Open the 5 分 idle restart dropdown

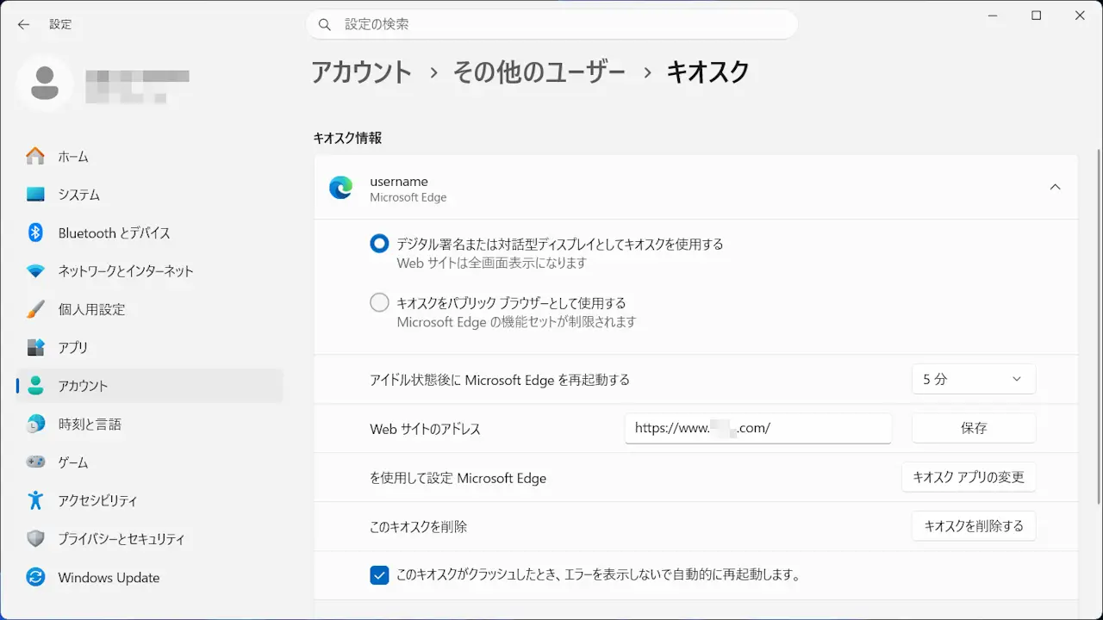coord(973,379)
